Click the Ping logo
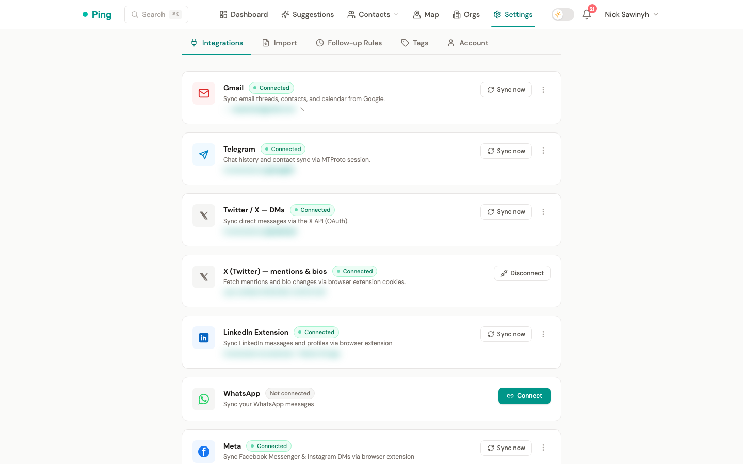 pyautogui.click(x=97, y=14)
